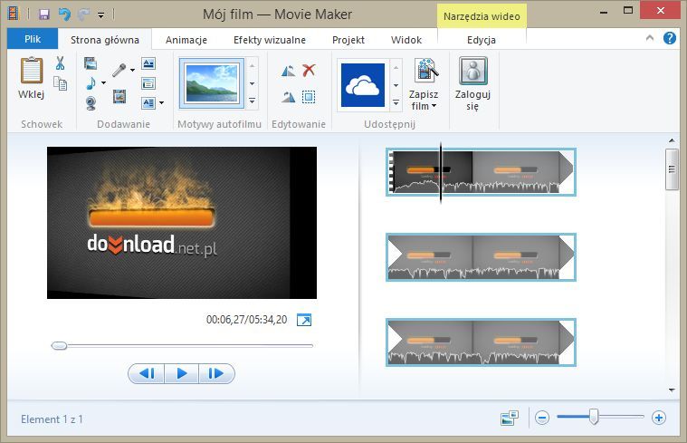Collapse the ribbon with chevron

650,39
